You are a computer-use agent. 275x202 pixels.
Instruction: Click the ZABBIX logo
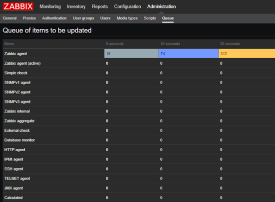(18, 6)
